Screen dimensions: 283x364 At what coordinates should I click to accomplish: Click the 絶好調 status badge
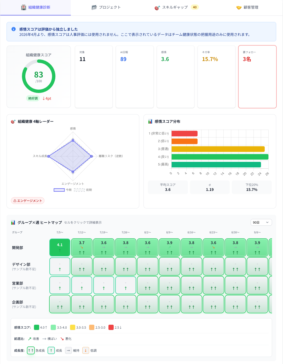point(33,98)
